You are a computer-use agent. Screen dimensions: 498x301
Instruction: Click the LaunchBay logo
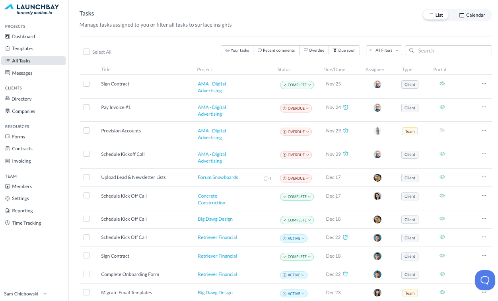pyautogui.click(x=31, y=9)
